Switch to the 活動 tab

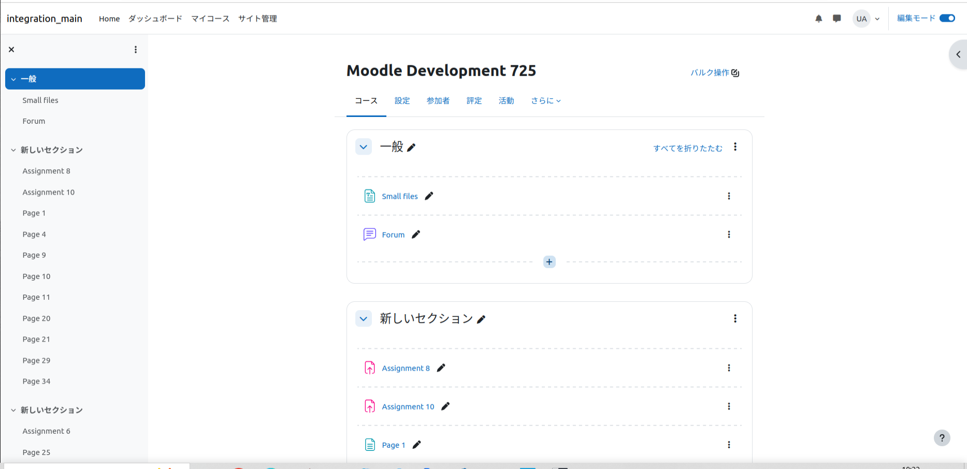click(507, 101)
